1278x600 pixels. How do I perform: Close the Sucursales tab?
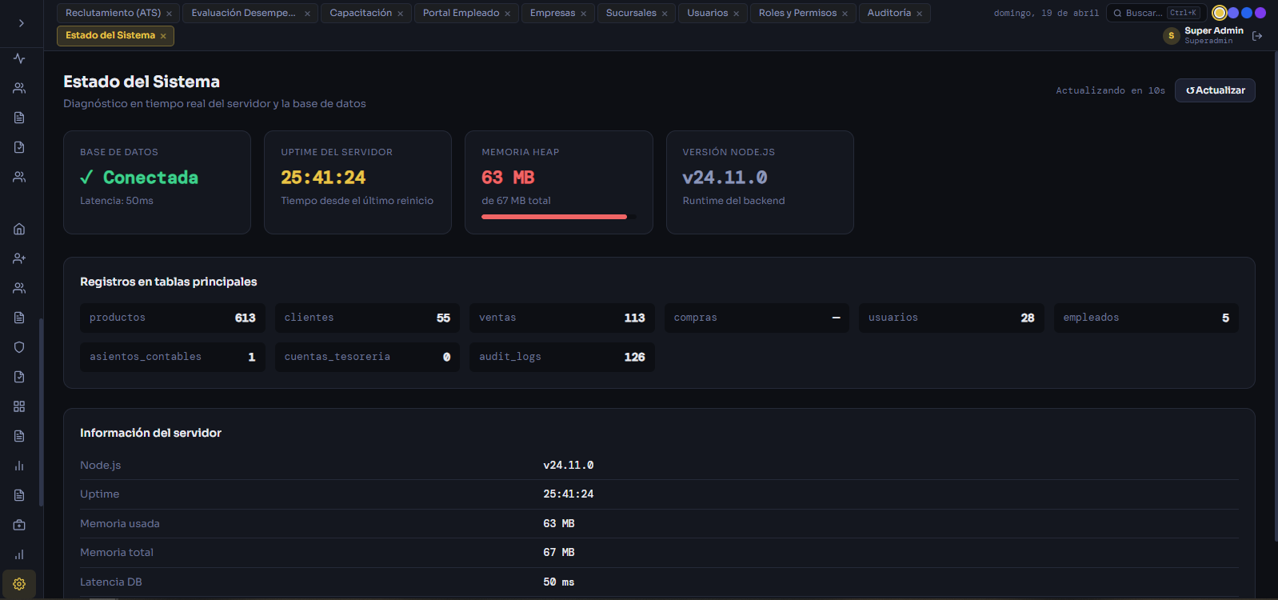665,14
